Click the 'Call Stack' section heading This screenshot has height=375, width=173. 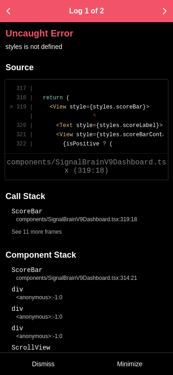point(25,196)
